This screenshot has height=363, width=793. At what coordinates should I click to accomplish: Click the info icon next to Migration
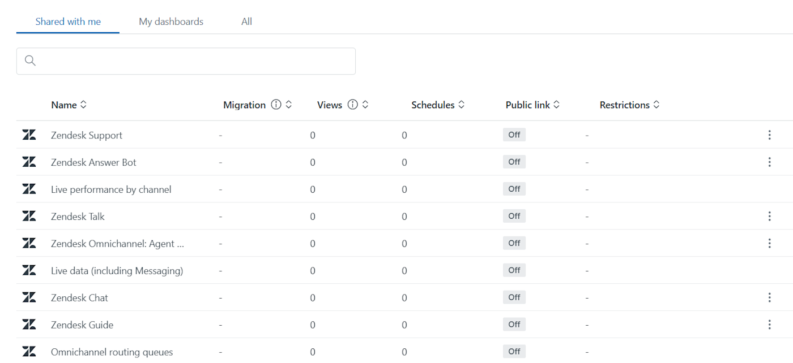[x=276, y=105]
